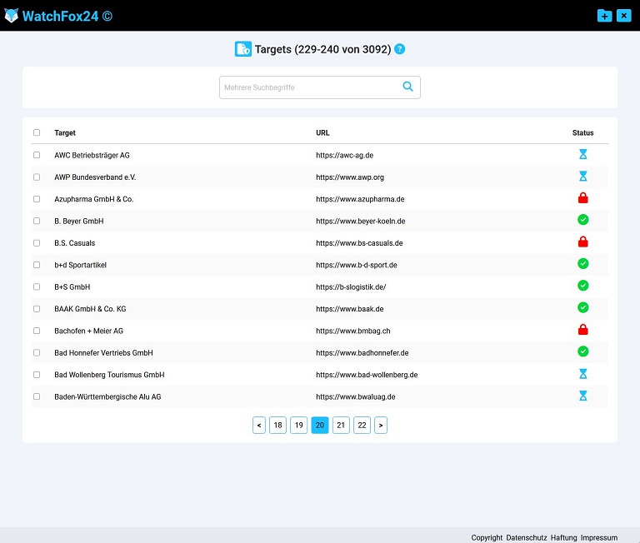Open the Datenschutz footer link
640x543 pixels.
[x=527, y=538]
